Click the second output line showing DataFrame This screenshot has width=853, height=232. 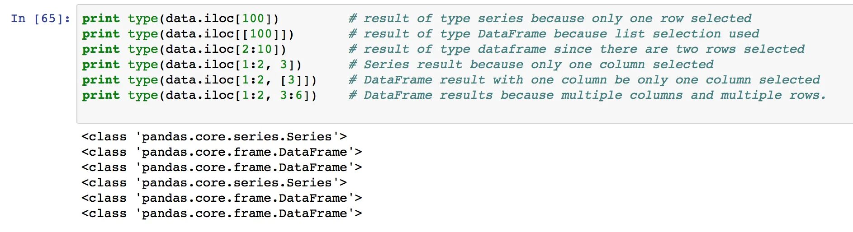222,152
